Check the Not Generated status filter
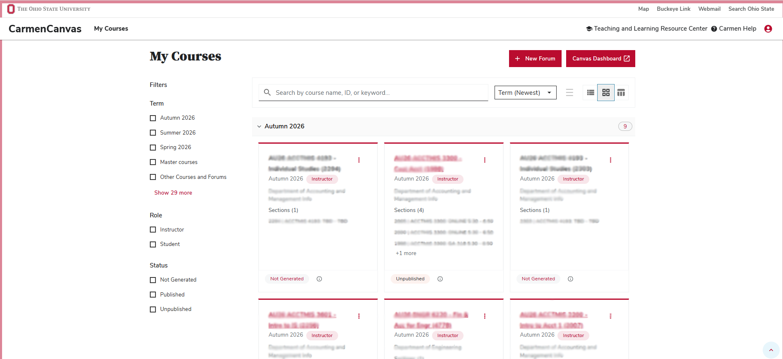783x359 pixels. pos(153,280)
